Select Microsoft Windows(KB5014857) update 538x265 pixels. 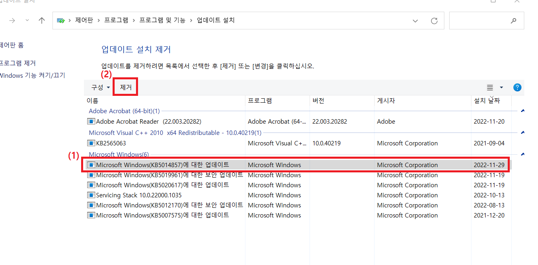[x=297, y=165]
